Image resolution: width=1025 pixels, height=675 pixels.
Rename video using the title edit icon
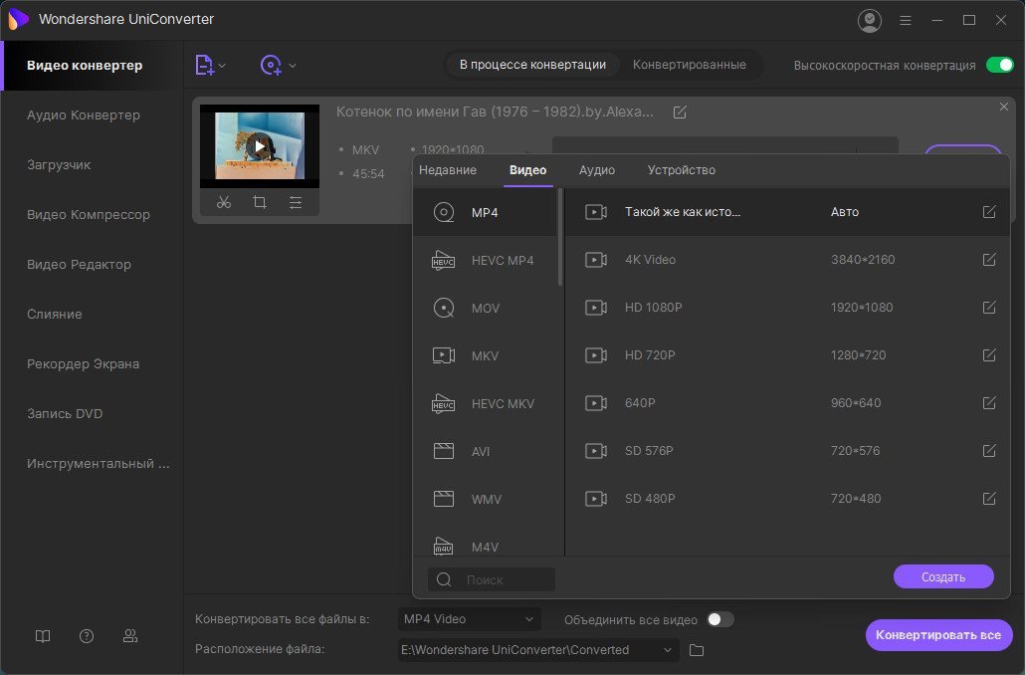[x=680, y=112]
